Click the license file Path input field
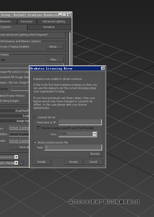Screen dimensions: 154x217 [x=73, y=147]
